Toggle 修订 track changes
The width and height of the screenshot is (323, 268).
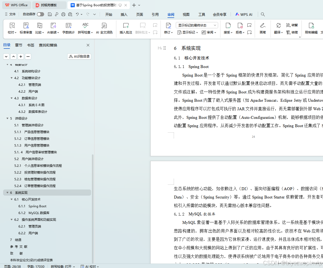168,28
